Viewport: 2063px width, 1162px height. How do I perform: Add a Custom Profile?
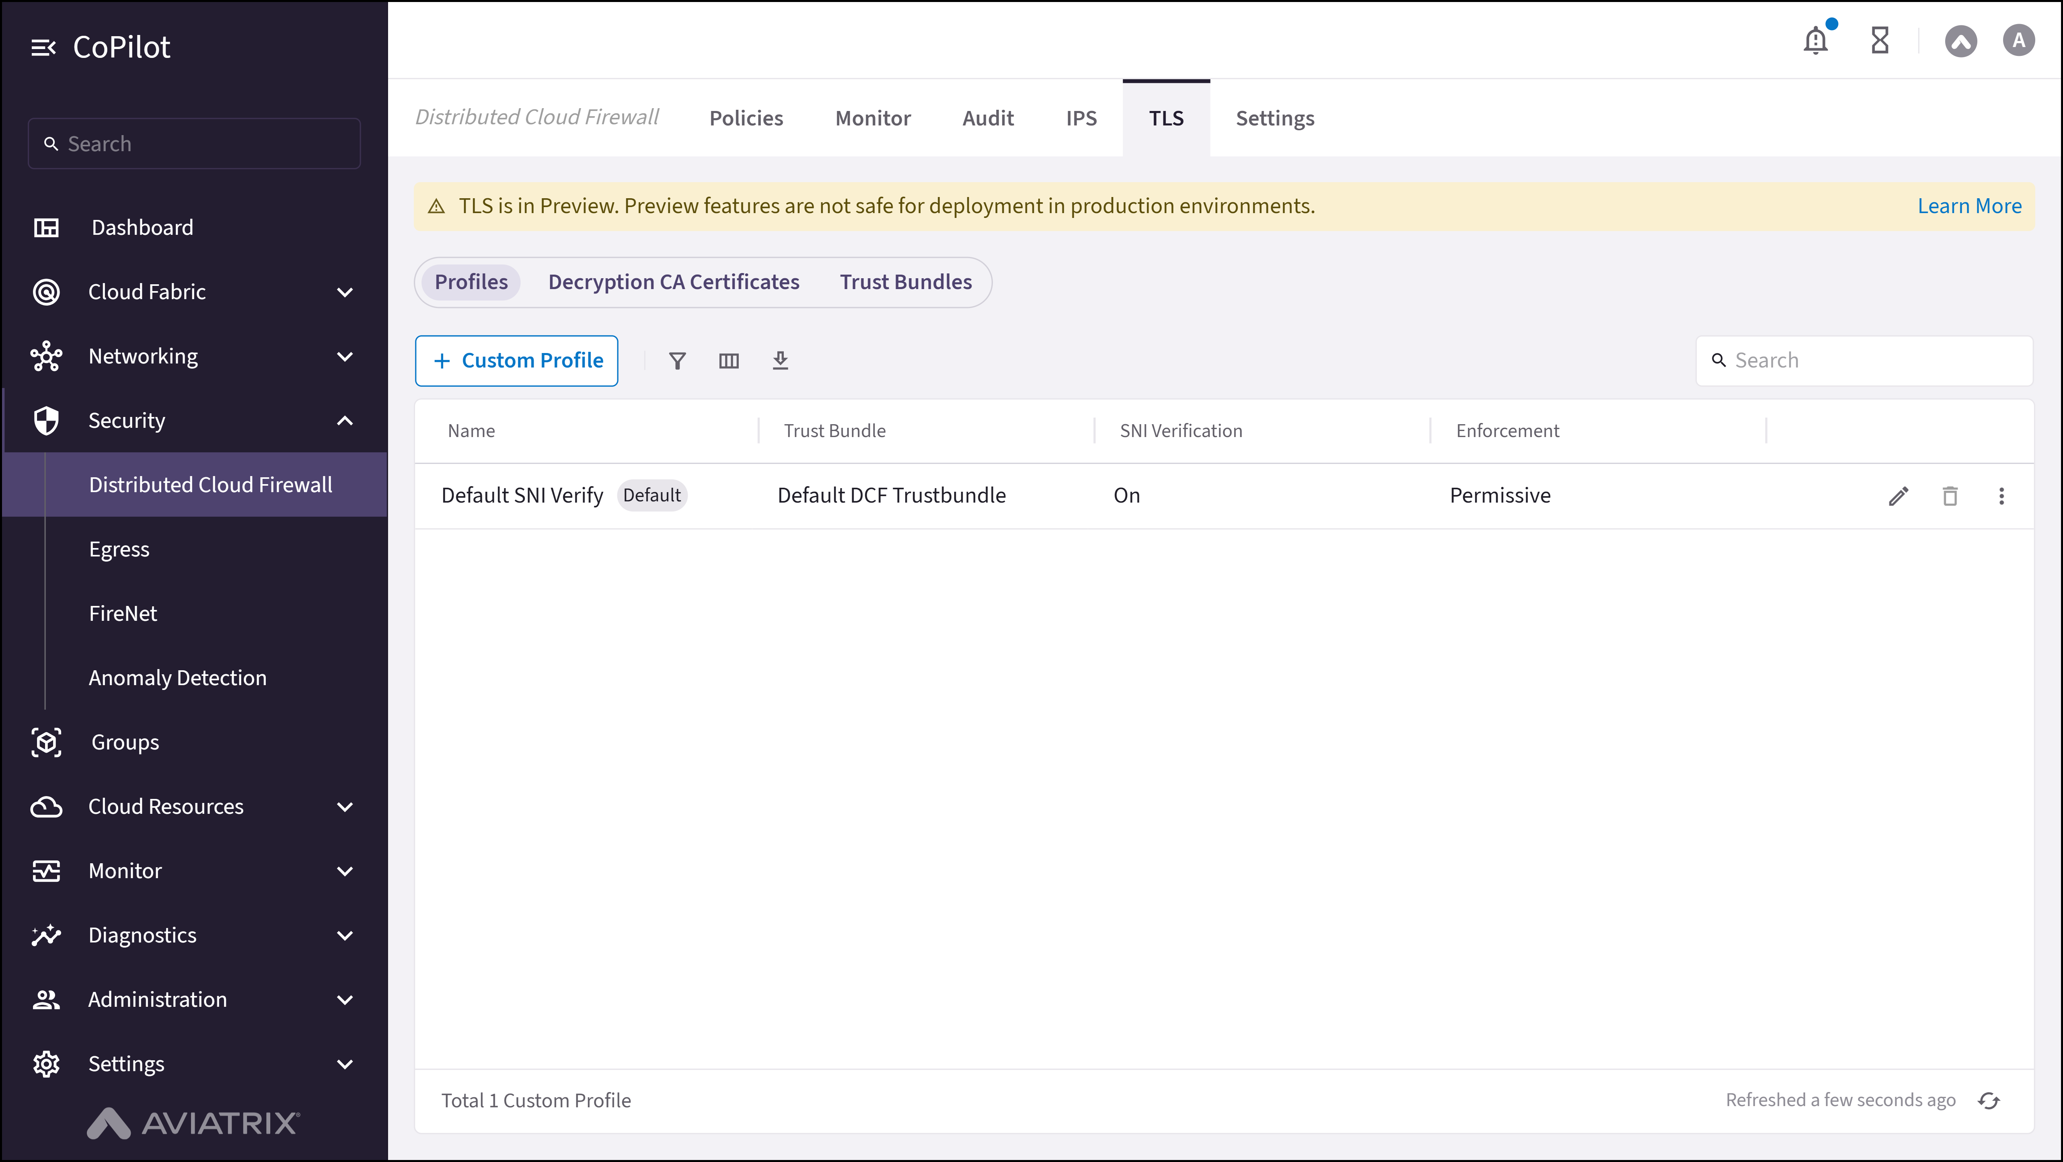pyautogui.click(x=516, y=361)
